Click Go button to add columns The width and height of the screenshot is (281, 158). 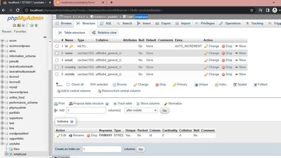[165, 111]
